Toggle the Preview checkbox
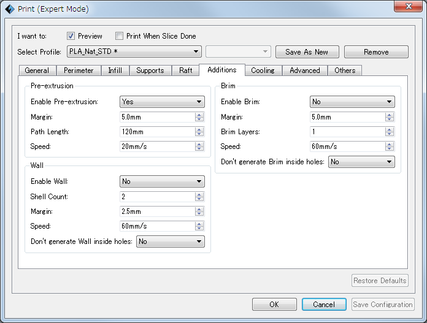427x323 pixels. click(x=71, y=36)
